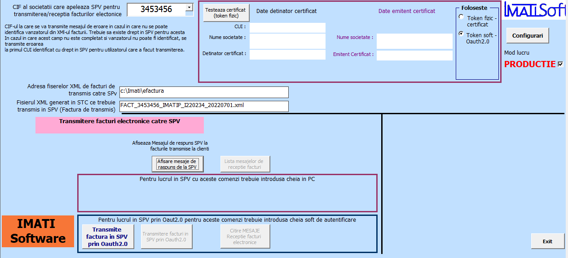Viewport: 568px width, 258px height.
Task: Click the text Pentru lucrul in SPV prin Oaut2.0
Action: point(227,219)
